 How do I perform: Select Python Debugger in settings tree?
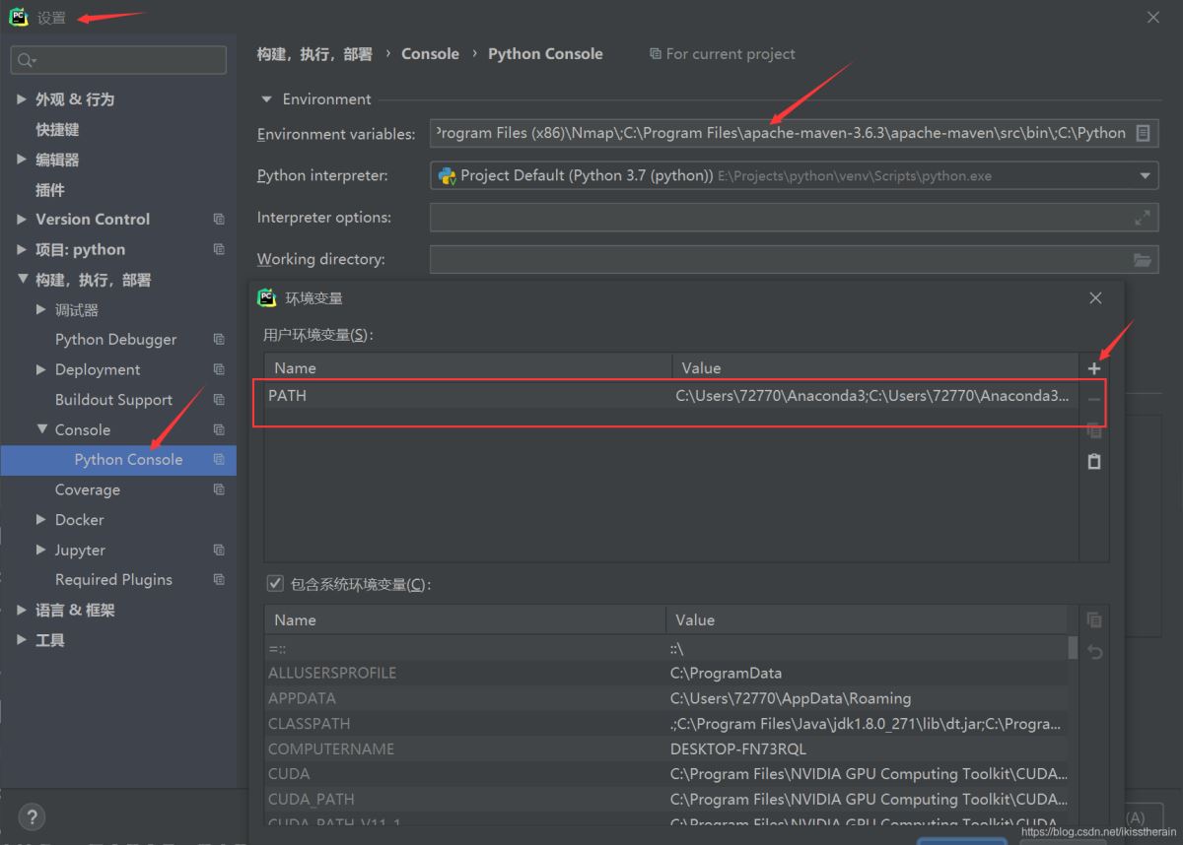point(115,340)
